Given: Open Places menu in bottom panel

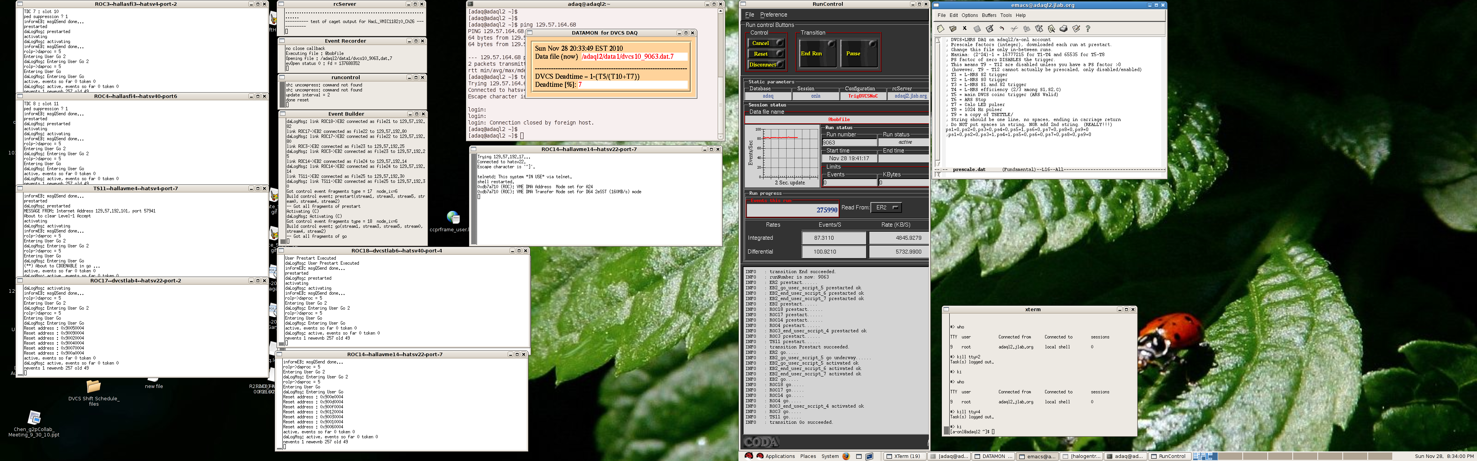Looking at the screenshot, I should coord(808,456).
